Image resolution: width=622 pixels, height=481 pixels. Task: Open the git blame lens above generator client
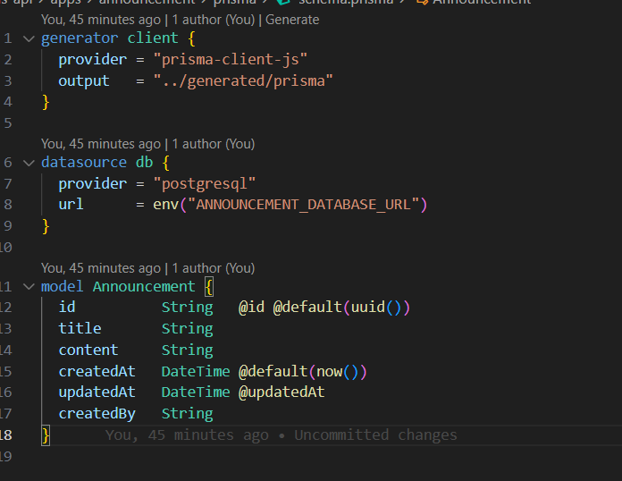point(148,20)
